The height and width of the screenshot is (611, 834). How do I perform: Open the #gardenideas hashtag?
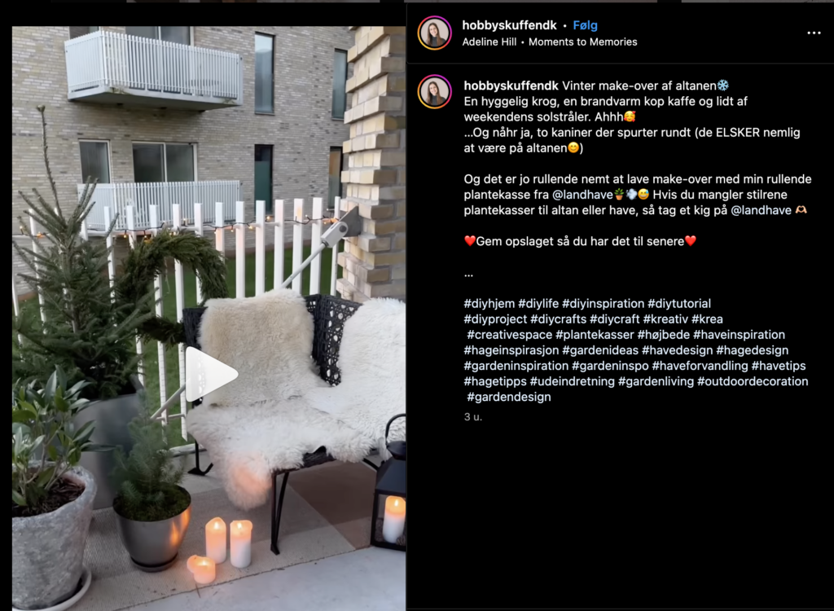coord(600,350)
